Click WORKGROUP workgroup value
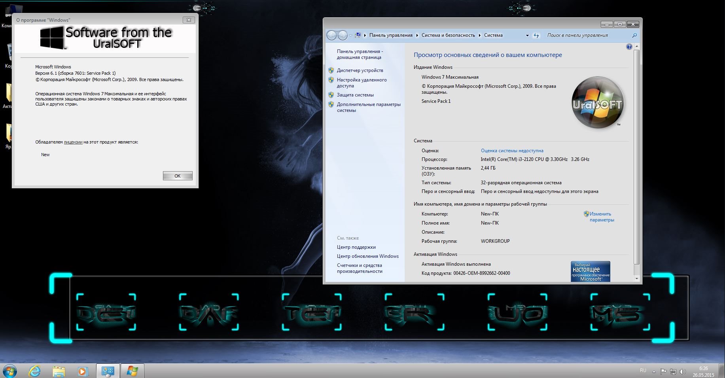This screenshot has height=378, width=725. coord(495,241)
